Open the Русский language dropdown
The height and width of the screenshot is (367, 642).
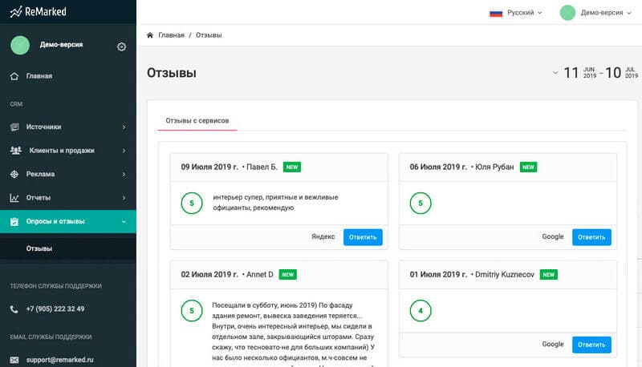point(525,13)
